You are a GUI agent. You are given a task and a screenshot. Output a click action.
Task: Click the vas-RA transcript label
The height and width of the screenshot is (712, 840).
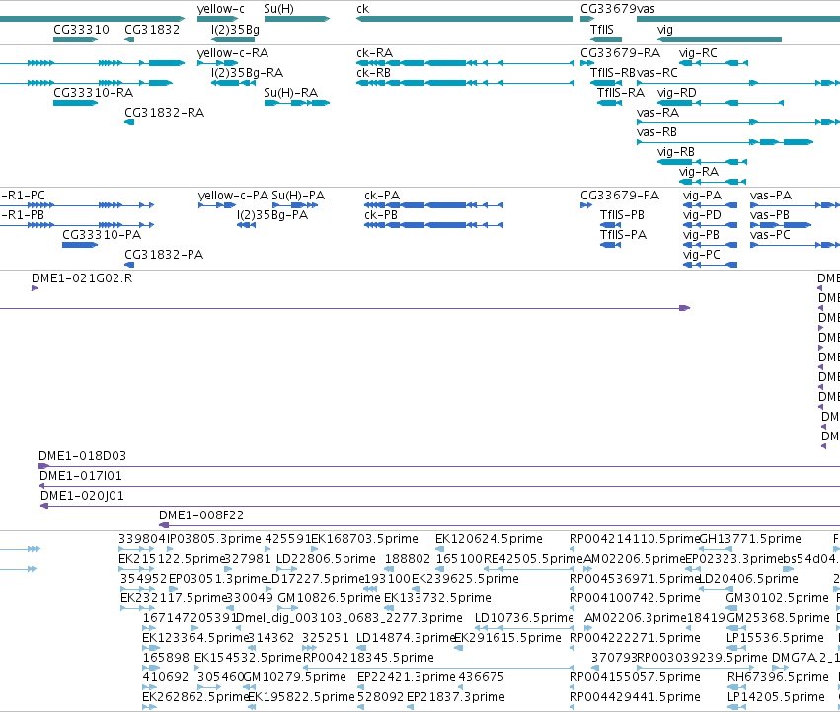point(657,113)
